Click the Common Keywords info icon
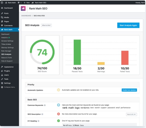The height and width of the screenshot is (128, 146). (58, 105)
